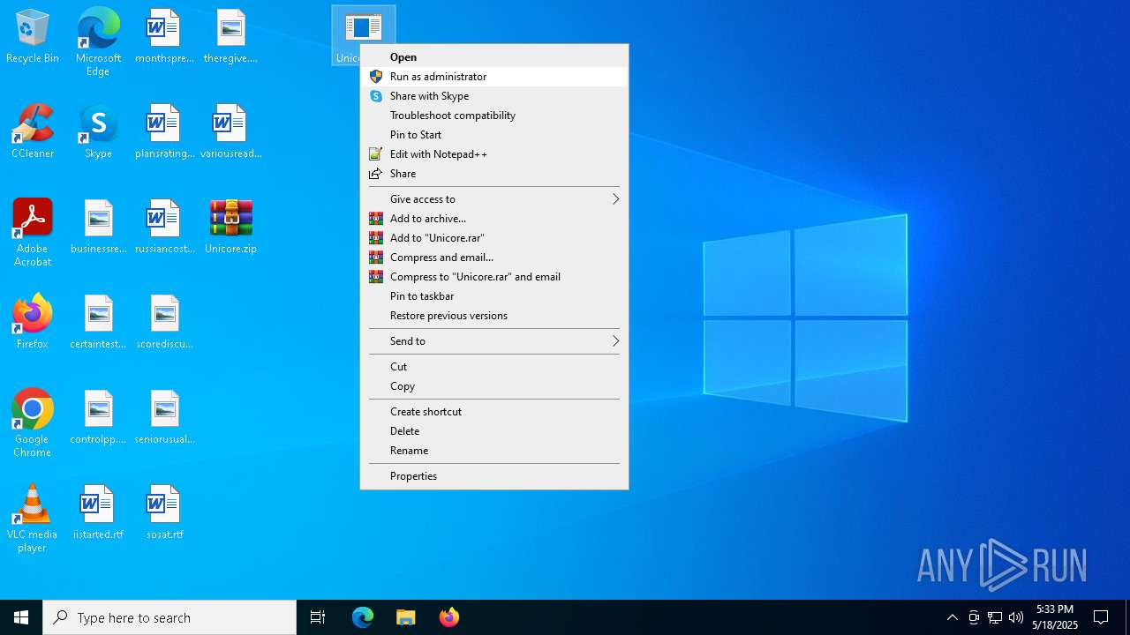The width and height of the screenshot is (1130, 635).
Task: Choose Cut in the context menu
Action: (x=493, y=367)
